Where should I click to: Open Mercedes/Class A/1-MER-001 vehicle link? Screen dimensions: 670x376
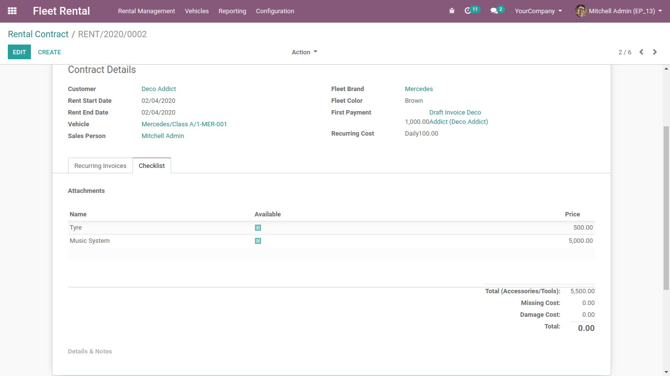(x=184, y=124)
